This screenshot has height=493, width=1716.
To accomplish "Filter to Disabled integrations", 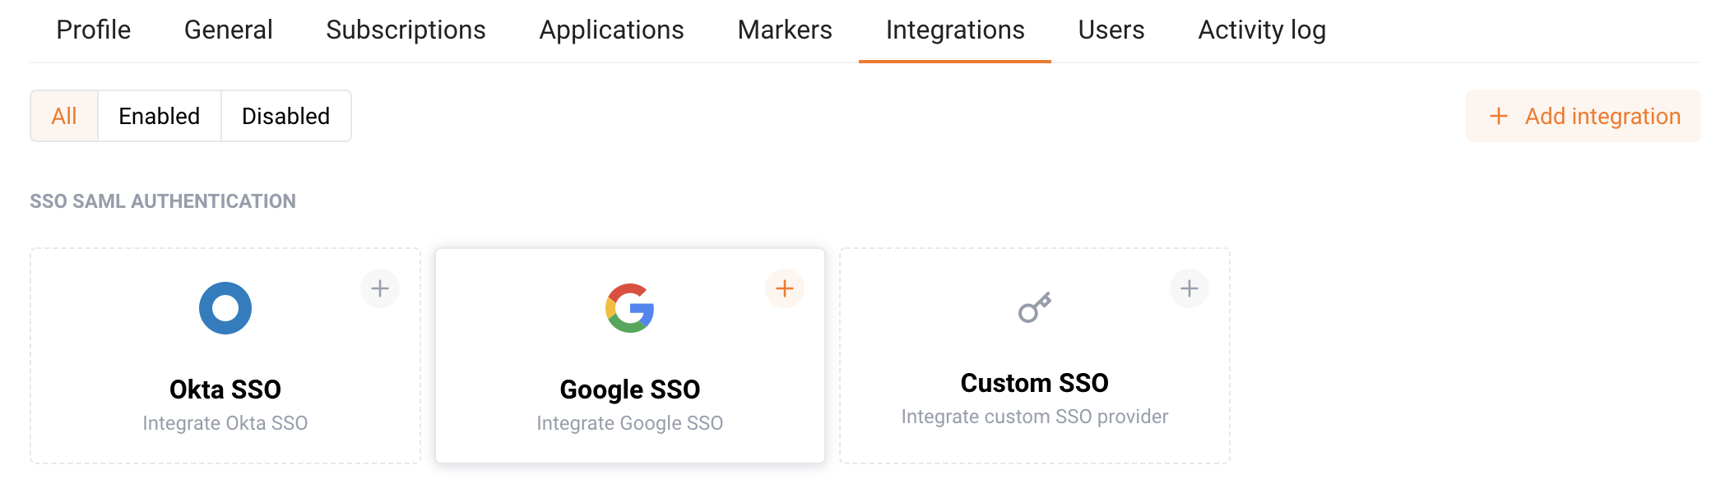I will (x=286, y=116).
